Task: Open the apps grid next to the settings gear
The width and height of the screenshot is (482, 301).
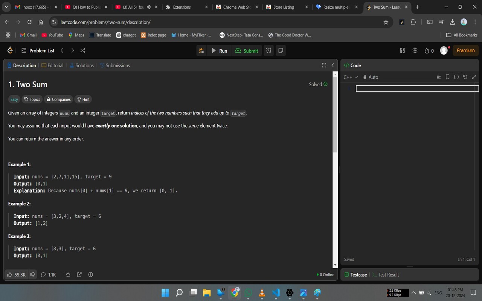Action: click(402, 50)
